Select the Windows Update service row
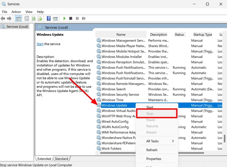The height and width of the screenshot is (167, 227). point(114,105)
